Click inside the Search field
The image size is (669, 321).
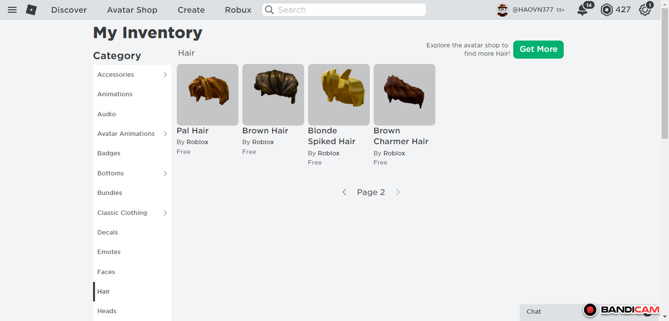point(348,10)
